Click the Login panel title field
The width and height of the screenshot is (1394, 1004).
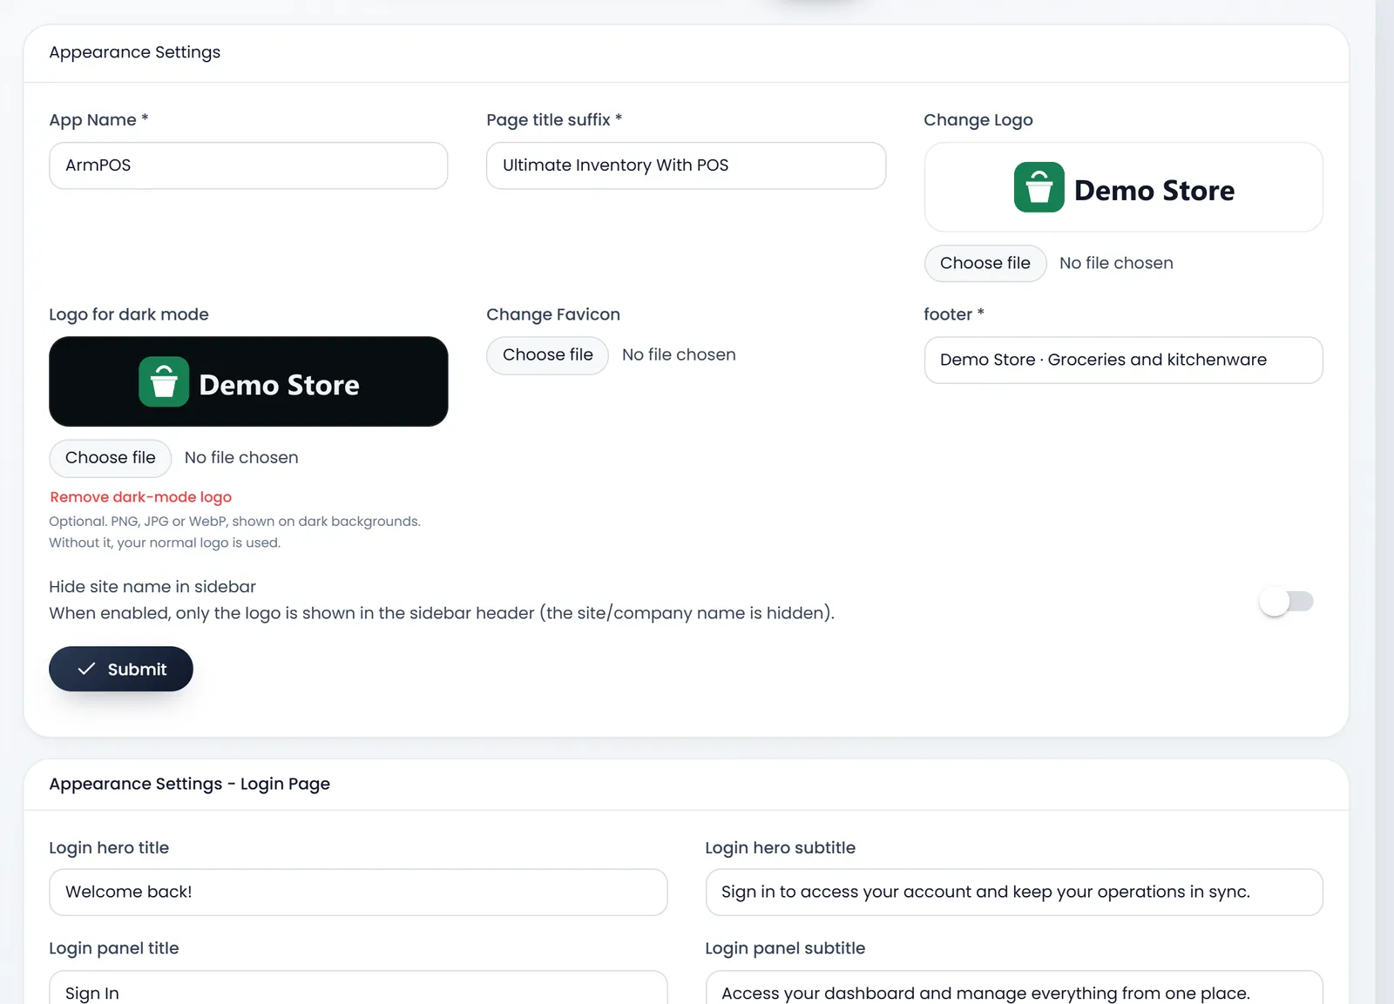(358, 987)
